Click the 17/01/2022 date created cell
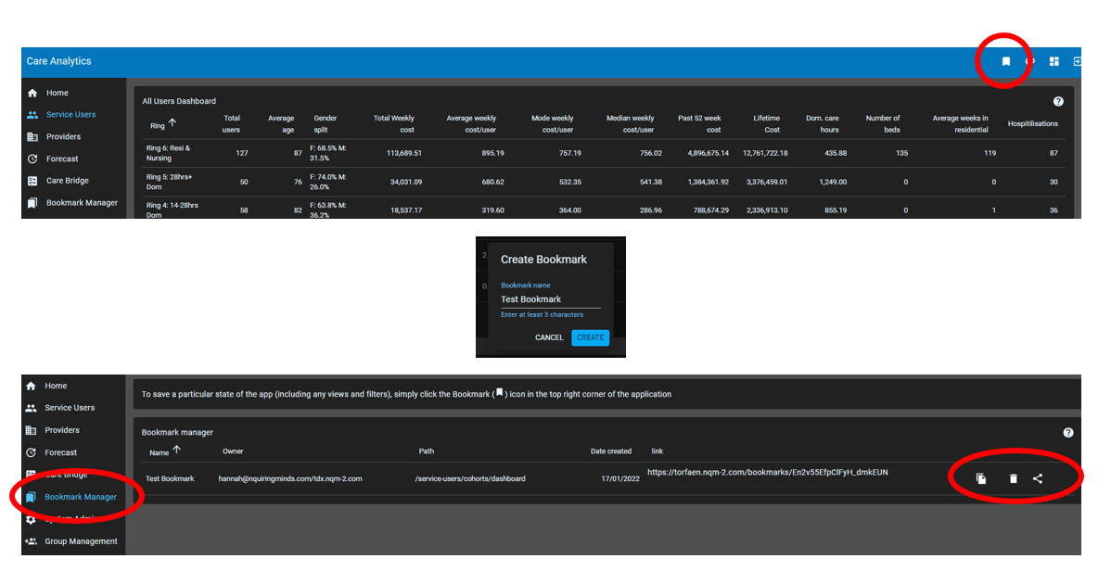This screenshot has width=1111, height=584. pyautogui.click(x=620, y=478)
